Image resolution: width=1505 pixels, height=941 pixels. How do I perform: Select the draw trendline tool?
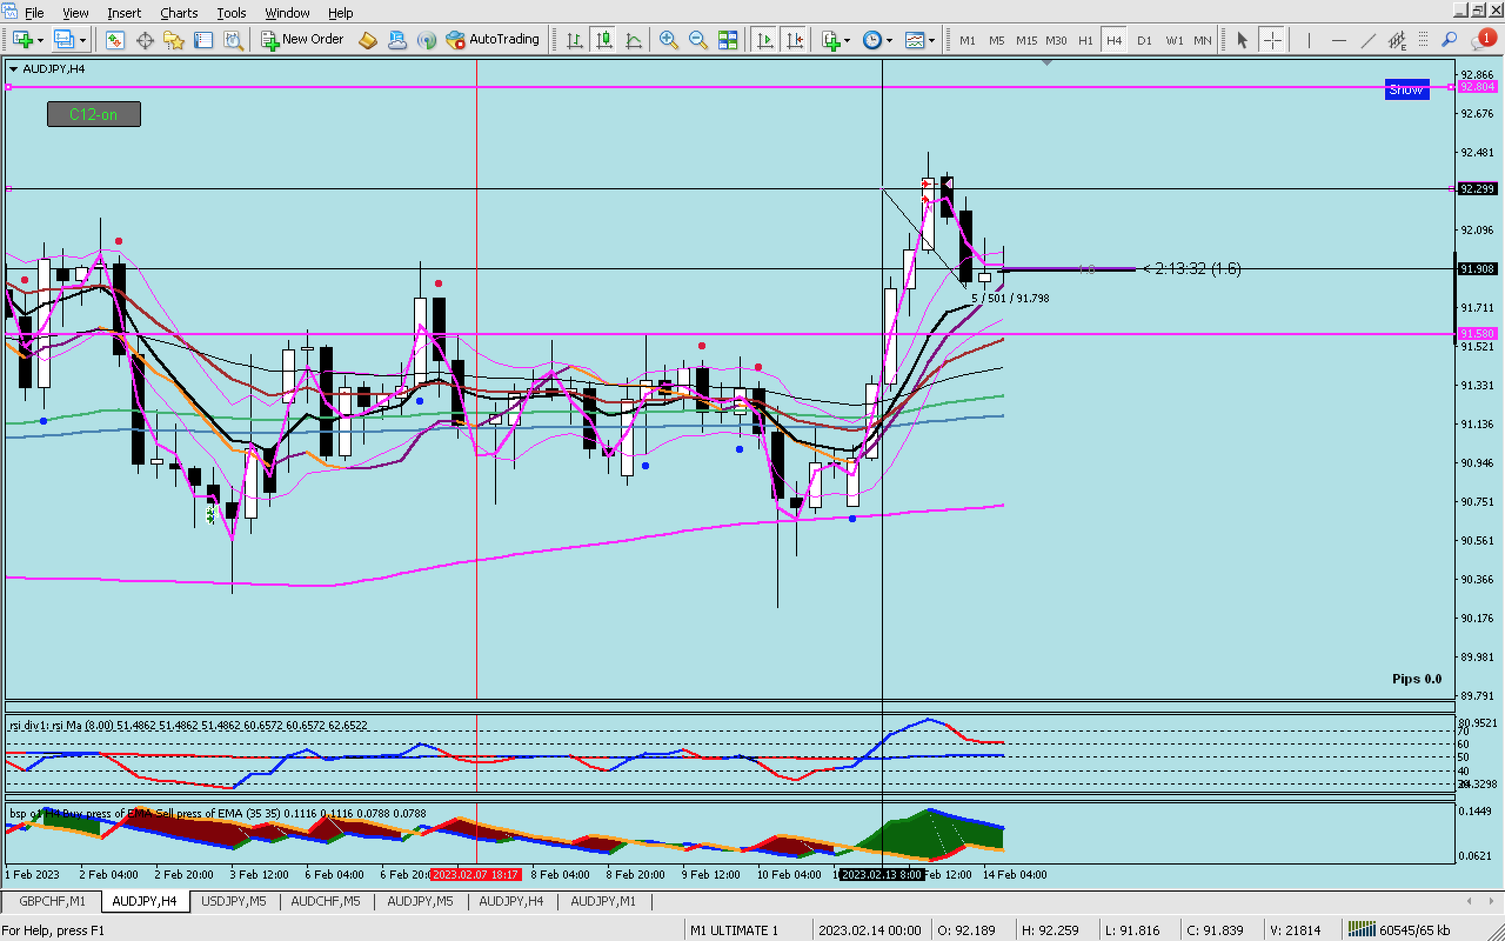(x=1367, y=41)
